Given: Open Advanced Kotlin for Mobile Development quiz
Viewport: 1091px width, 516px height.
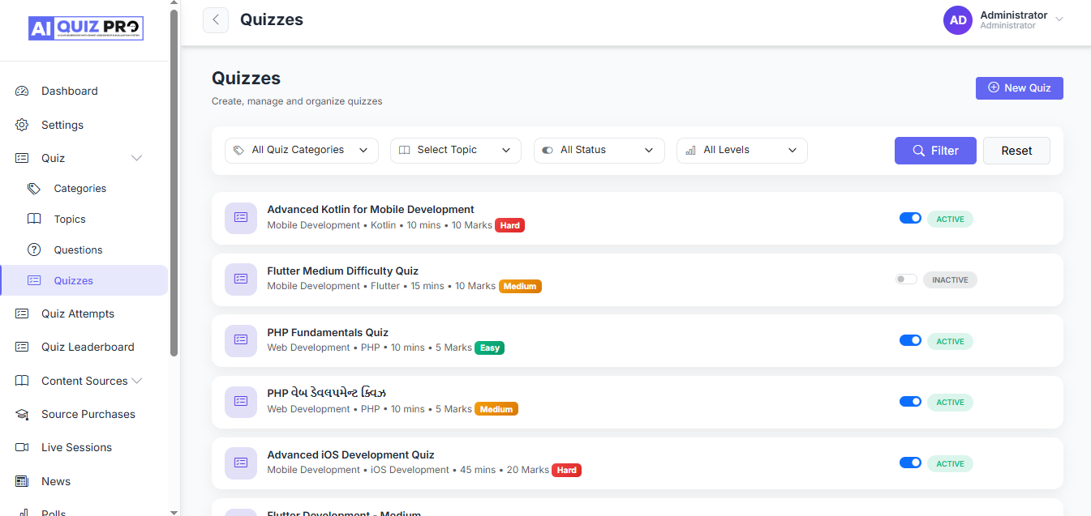Looking at the screenshot, I should [x=371, y=210].
